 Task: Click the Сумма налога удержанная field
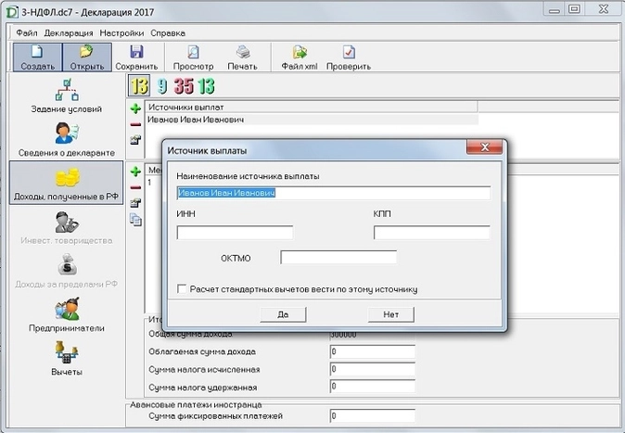(x=372, y=387)
